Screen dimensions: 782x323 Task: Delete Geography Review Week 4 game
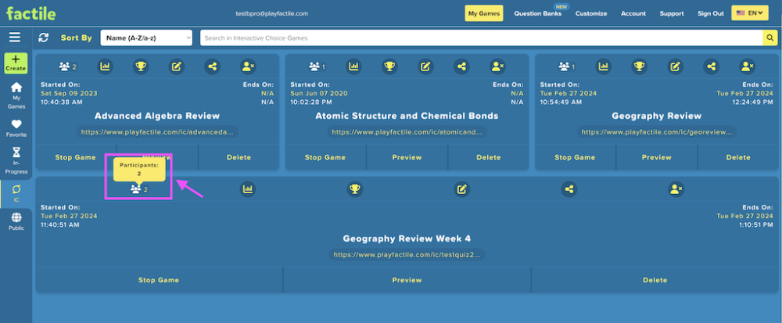(655, 280)
